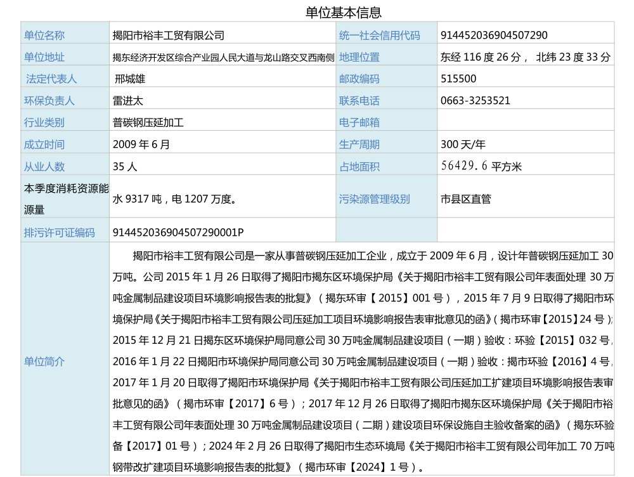Image resolution: width=634 pixels, height=477 pixels.
Task: Click employee count 35 人
Action: (125, 166)
